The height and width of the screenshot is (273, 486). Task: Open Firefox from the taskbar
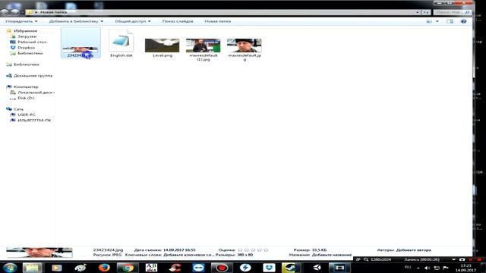[x=104, y=268]
